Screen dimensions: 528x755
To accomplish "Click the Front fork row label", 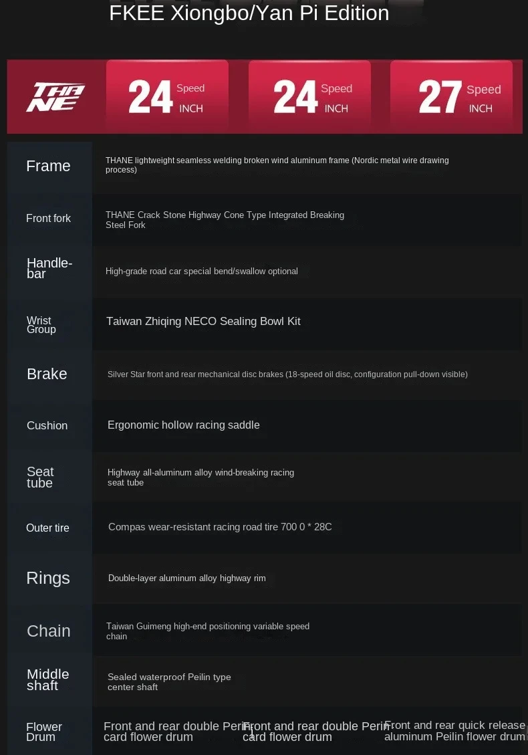I will point(48,218).
